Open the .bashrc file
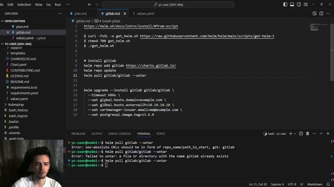This screenshot has height=187, width=334. pyautogui.click(x=14, y=122)
